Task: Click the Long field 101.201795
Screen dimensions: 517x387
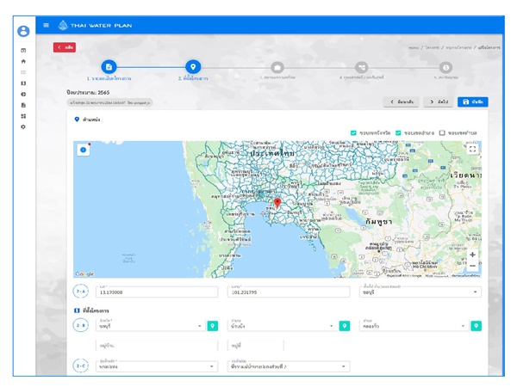Action: 289,292
